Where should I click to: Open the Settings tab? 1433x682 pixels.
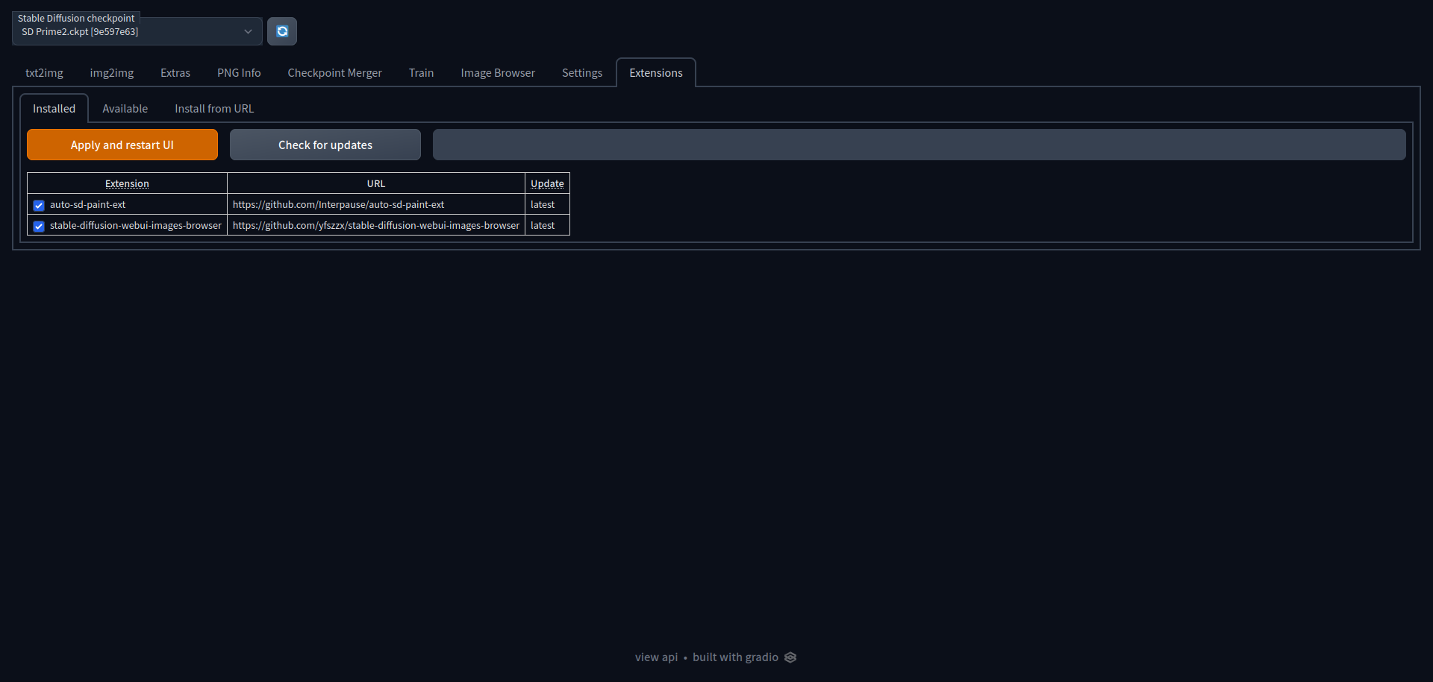coord(581,72)
